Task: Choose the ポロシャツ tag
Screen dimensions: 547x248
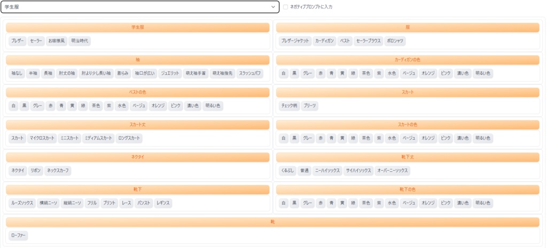Action: (395, 41)
